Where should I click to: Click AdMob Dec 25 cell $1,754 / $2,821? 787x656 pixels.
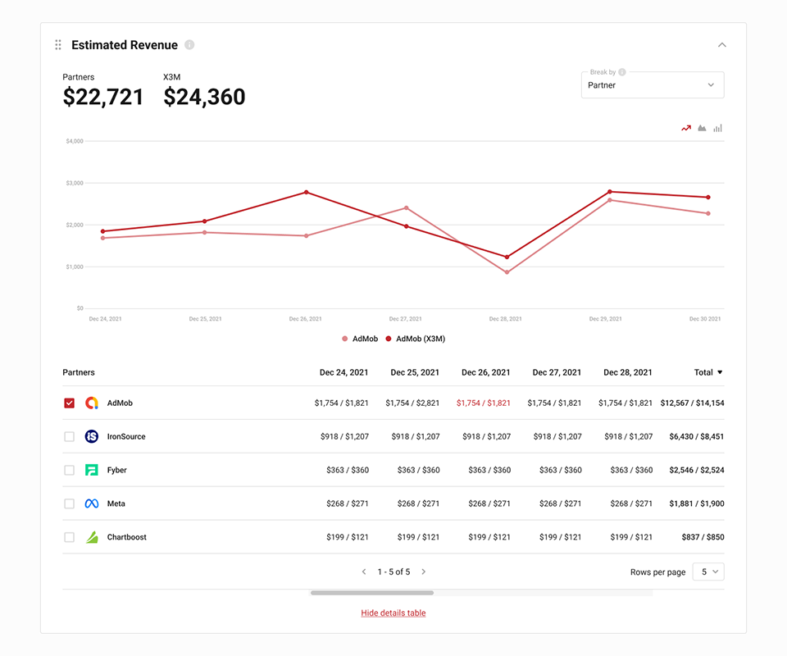[412, 403]
